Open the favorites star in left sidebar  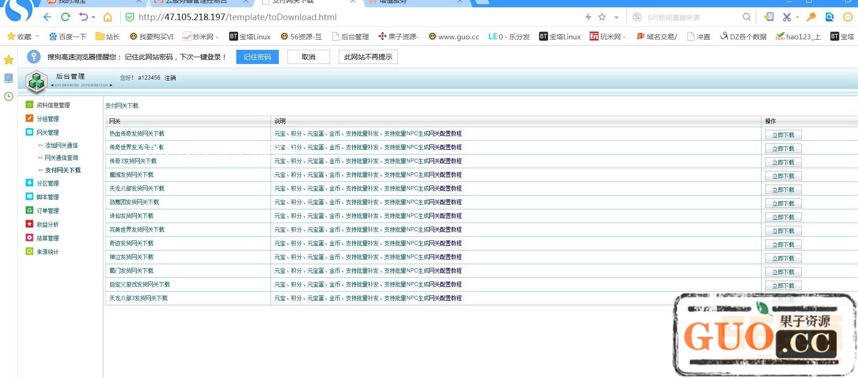click(9, 60)
